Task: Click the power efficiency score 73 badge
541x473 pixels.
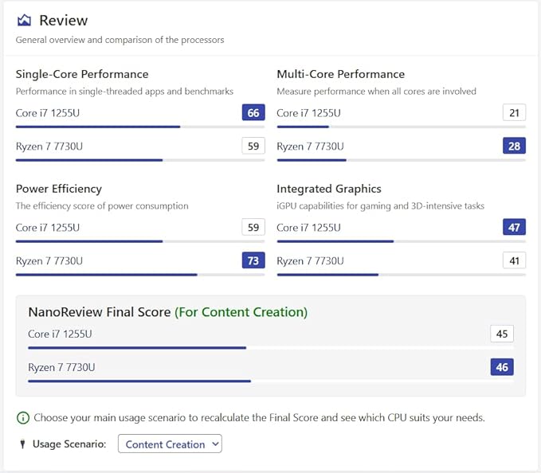Action: tap(253, 260)
